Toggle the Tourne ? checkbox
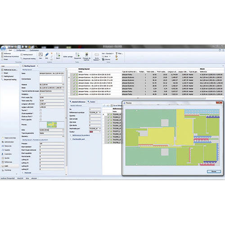 pyautogui.click(x=40, y=110)
